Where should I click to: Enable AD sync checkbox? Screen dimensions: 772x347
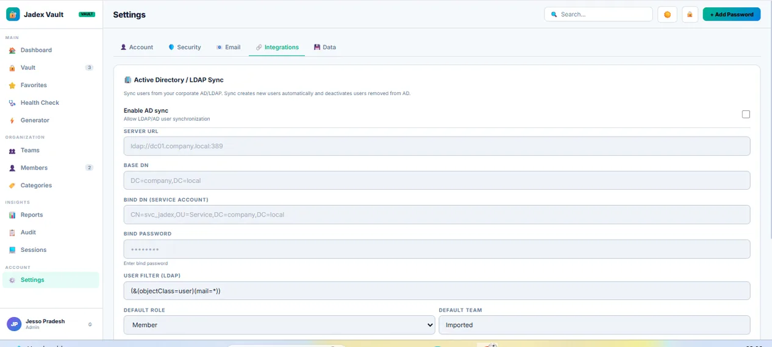point(746,114)
